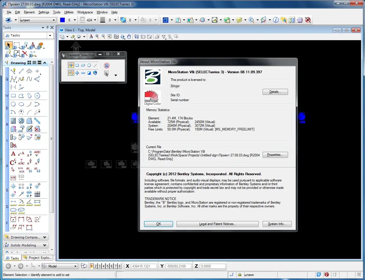
Task: Click the Z coordinate field
Action: 213,266
